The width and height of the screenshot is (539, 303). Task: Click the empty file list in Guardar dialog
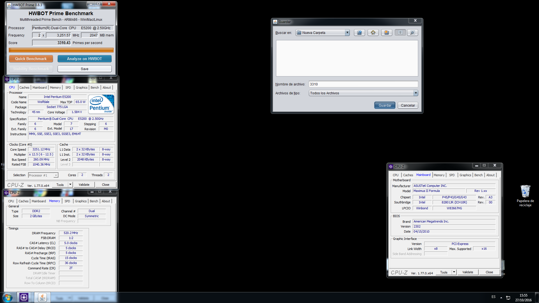click(x=347, y=58)
